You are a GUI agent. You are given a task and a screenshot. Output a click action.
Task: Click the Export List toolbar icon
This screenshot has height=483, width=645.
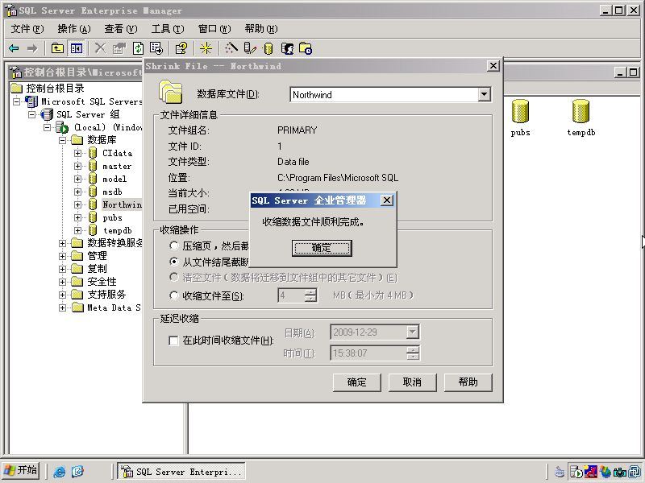(x=156, y=48)
